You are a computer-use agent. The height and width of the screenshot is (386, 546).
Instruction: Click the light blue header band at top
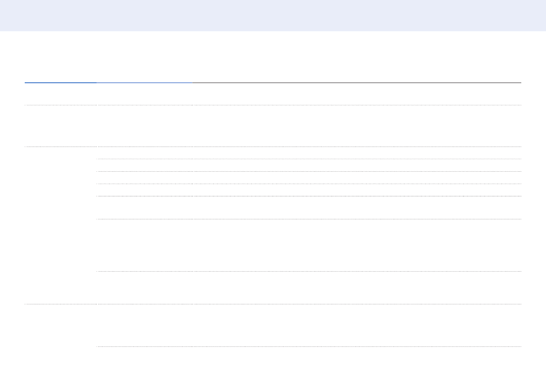tap(273, 16)
